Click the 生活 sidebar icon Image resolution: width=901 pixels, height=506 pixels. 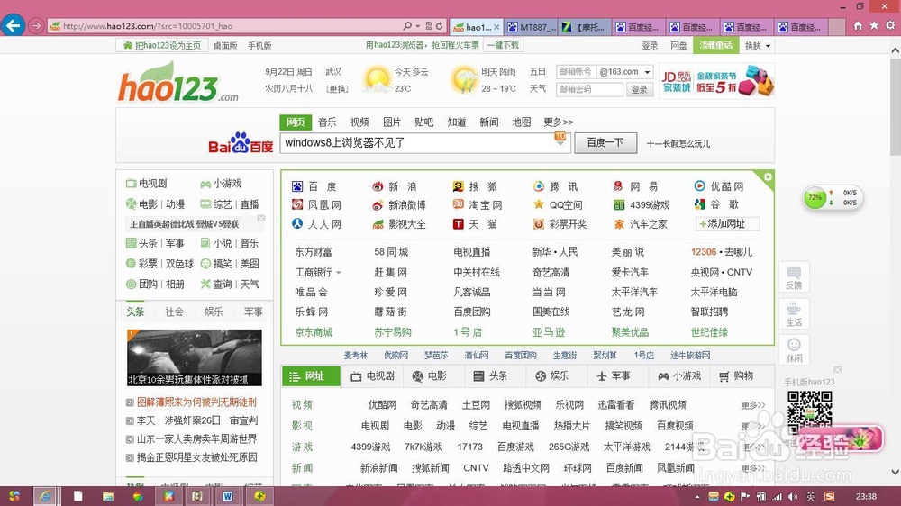click(794, 314)
